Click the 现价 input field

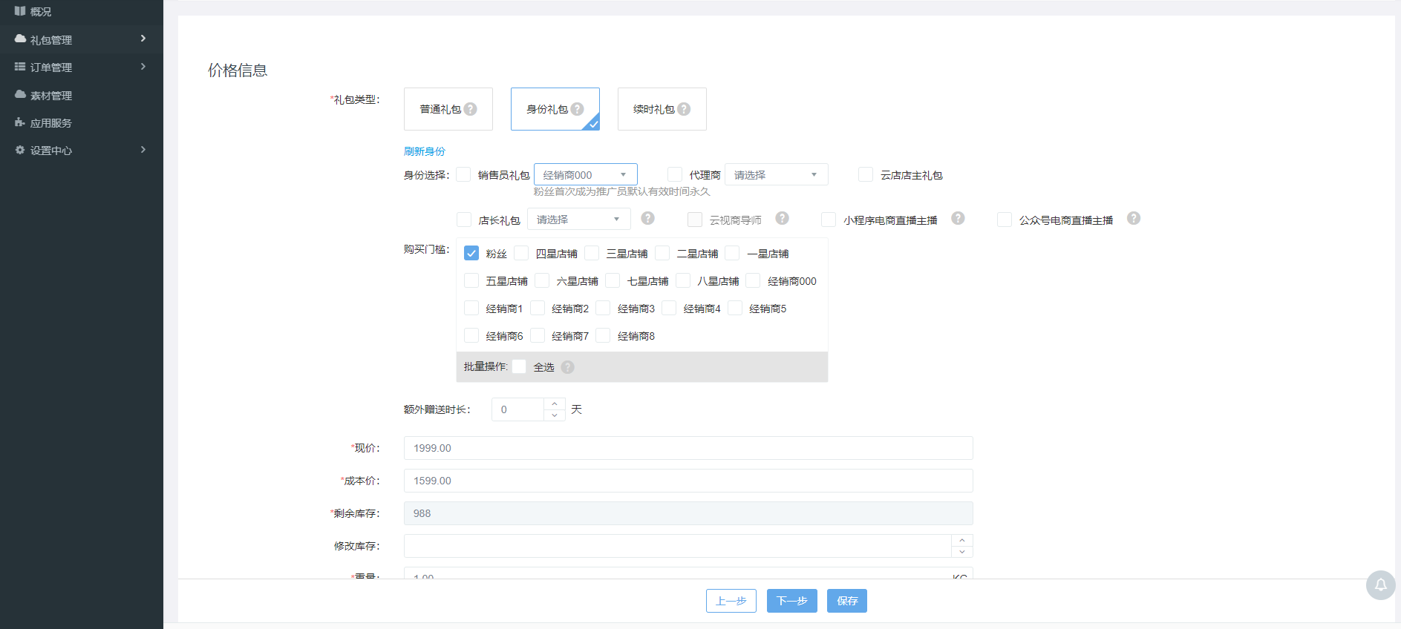pos(688,448)
